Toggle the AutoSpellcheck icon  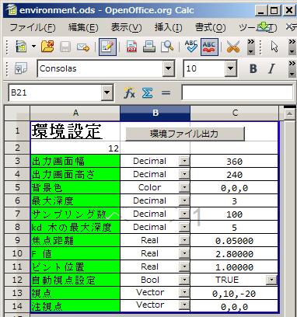click(x=209, y=47)
